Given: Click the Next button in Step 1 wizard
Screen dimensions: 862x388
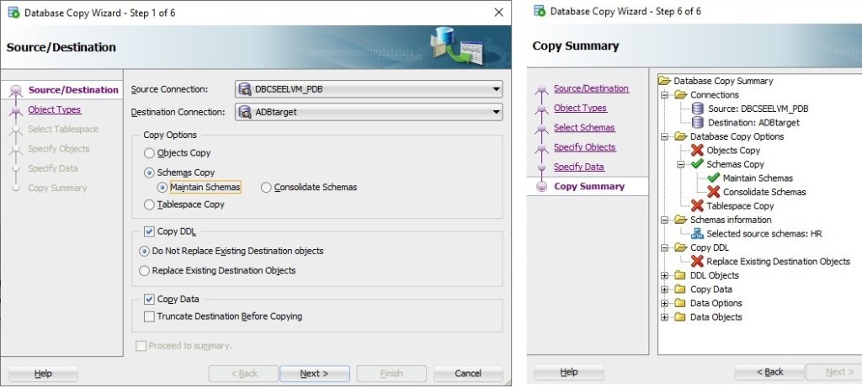Looking at the screenshot, I should (314, 373).
